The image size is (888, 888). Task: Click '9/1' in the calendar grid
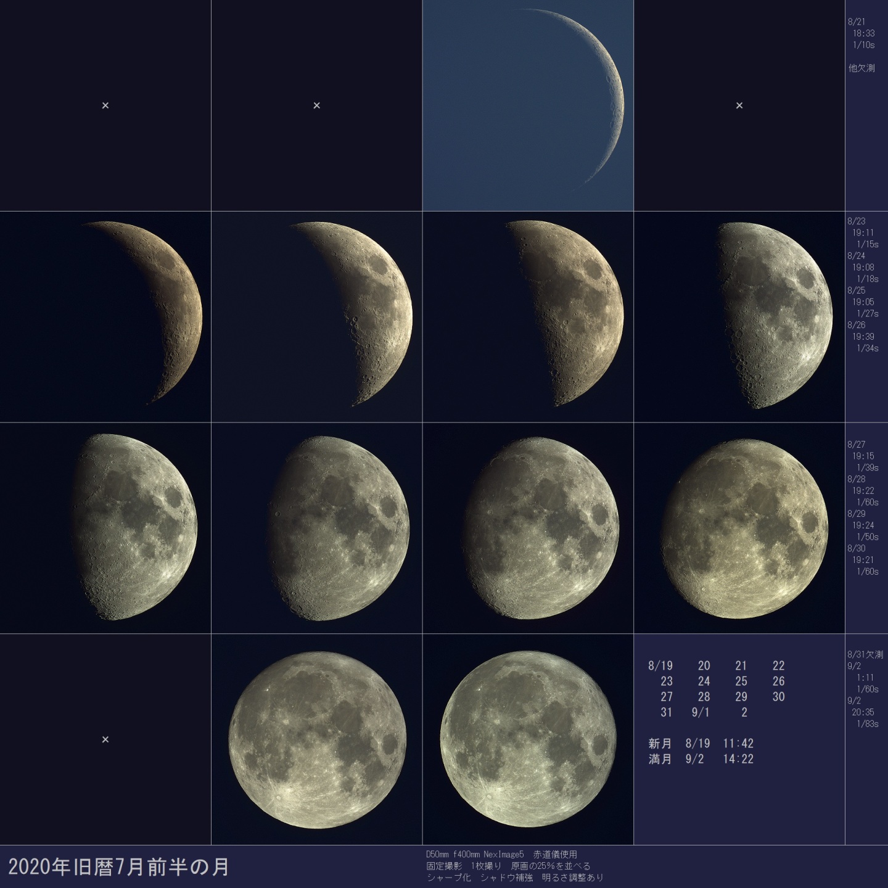coord(701,712)
